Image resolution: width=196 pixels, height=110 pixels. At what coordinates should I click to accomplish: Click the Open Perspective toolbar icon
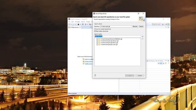coord(163,24)
